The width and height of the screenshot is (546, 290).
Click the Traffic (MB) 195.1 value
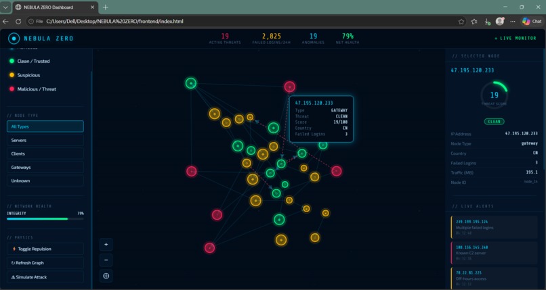[532, 172]
